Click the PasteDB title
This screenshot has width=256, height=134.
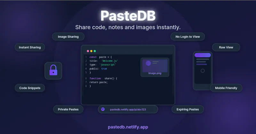[x=128, y=16]
